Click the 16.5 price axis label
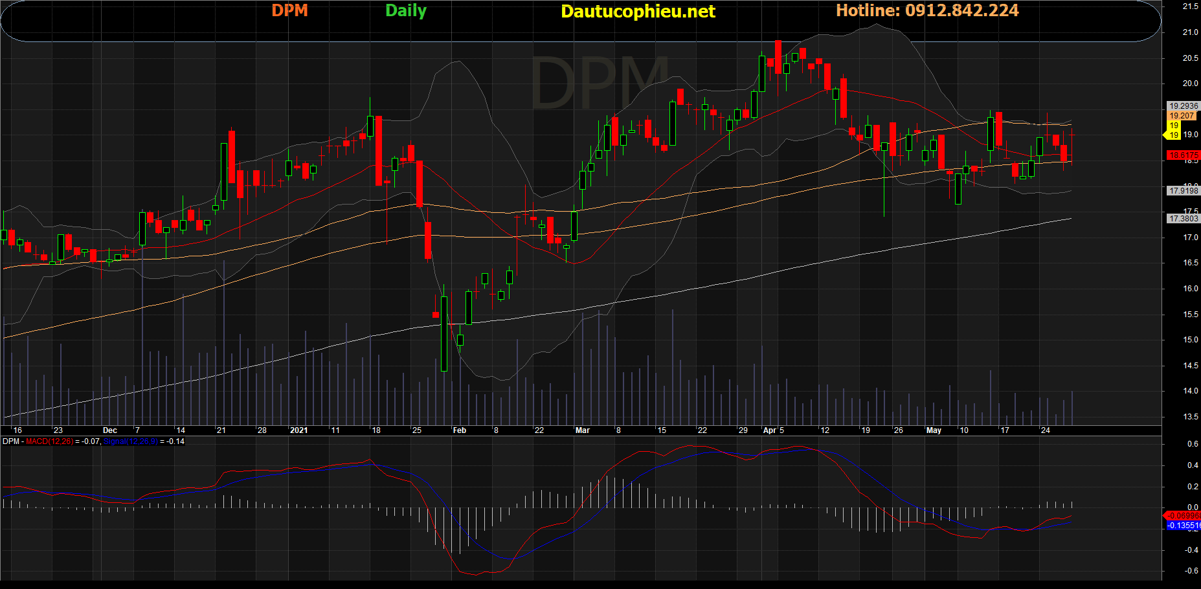1201x589 pixels. click(1191, 263)
